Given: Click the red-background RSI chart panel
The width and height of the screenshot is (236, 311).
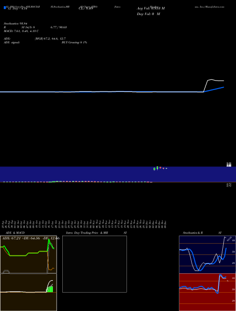Looking at the screenshot, I should tap(207, 292).
